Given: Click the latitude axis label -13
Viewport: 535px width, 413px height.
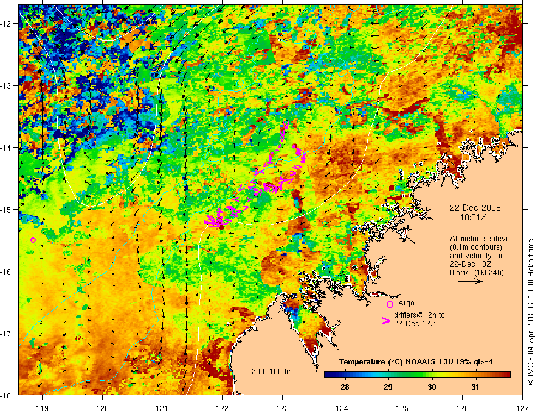Looking at the screenshot, I should 7,86.
